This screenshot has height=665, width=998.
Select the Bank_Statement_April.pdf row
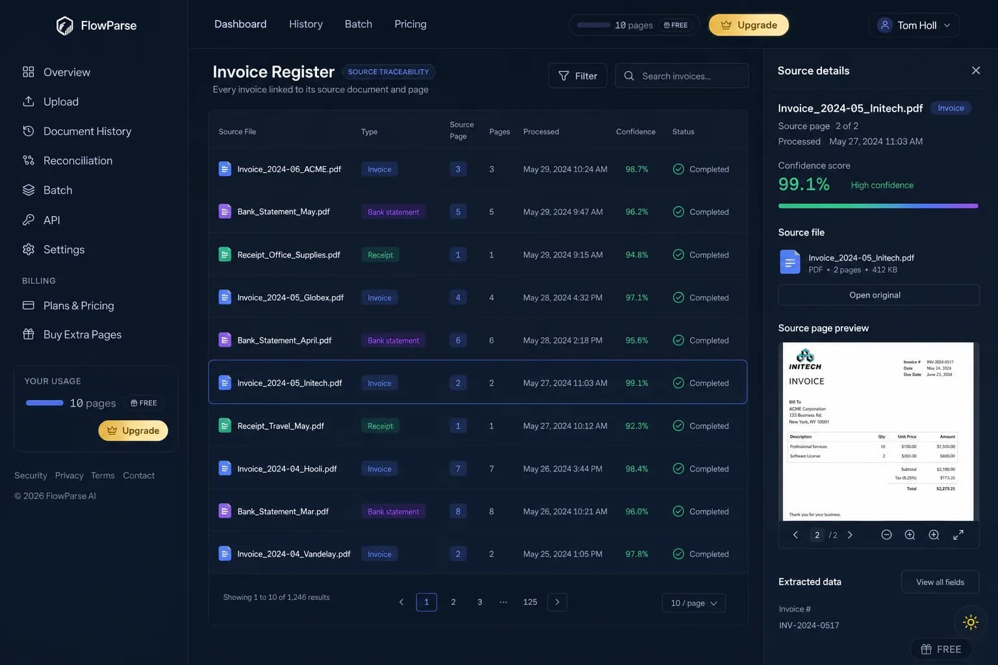[478, 340]
